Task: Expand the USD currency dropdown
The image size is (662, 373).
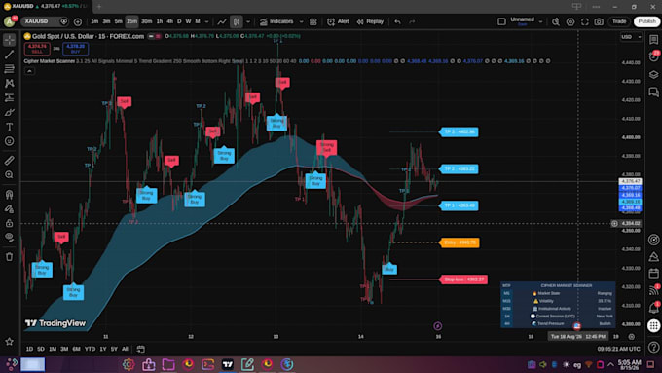Action: click(631, 37)
